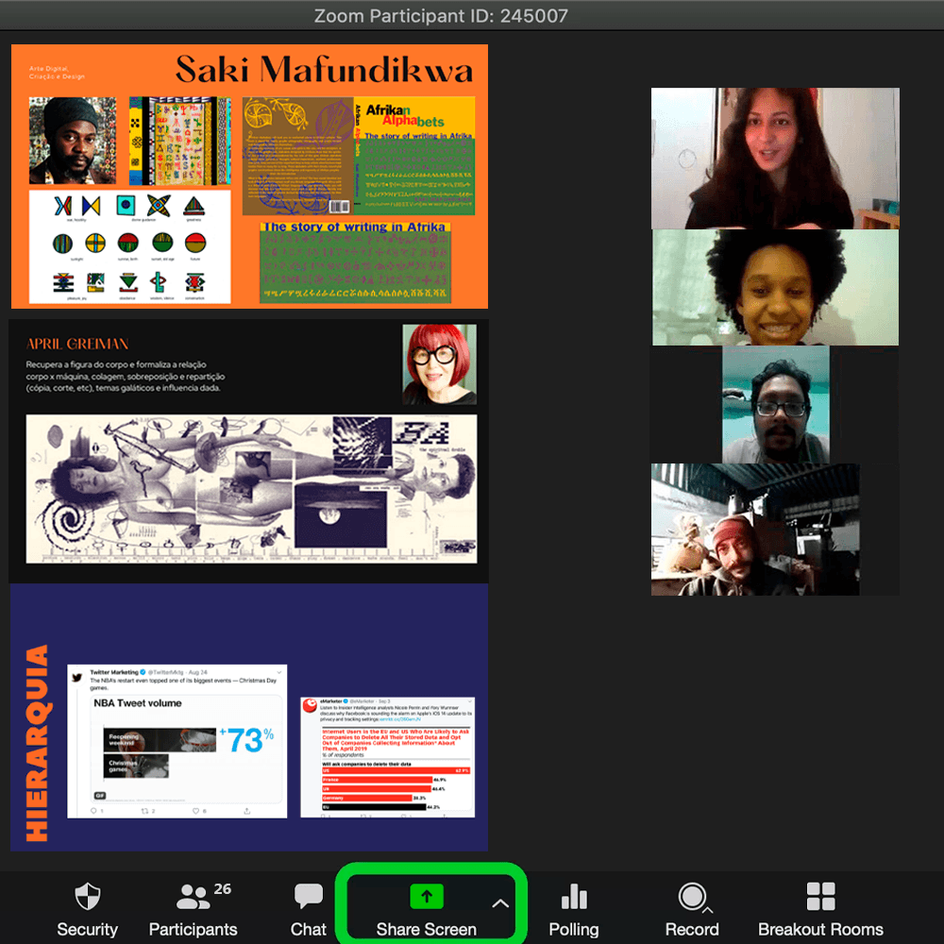Open the Polling bar chart icon

574,896
